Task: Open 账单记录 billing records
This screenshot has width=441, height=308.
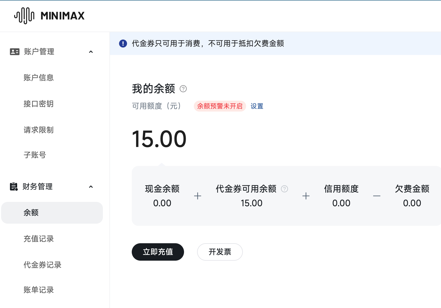Action: [38, 290]
